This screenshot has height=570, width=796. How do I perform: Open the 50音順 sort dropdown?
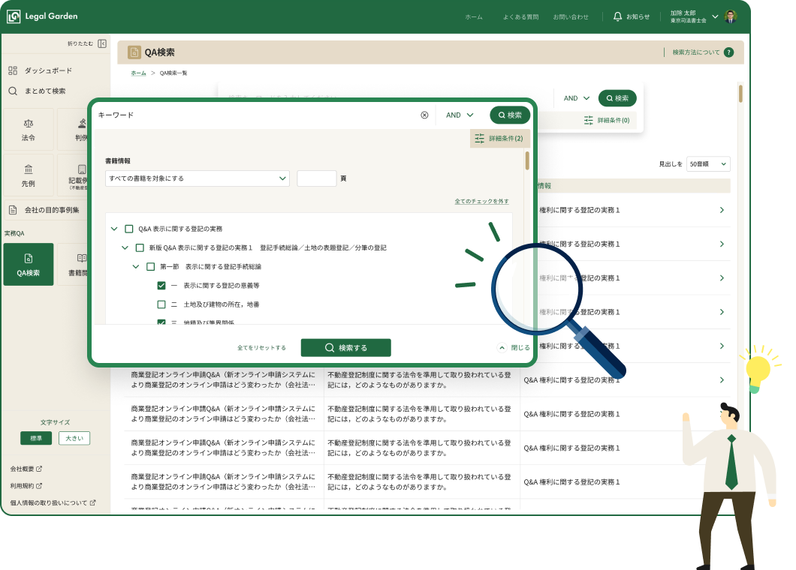[708, 163]
